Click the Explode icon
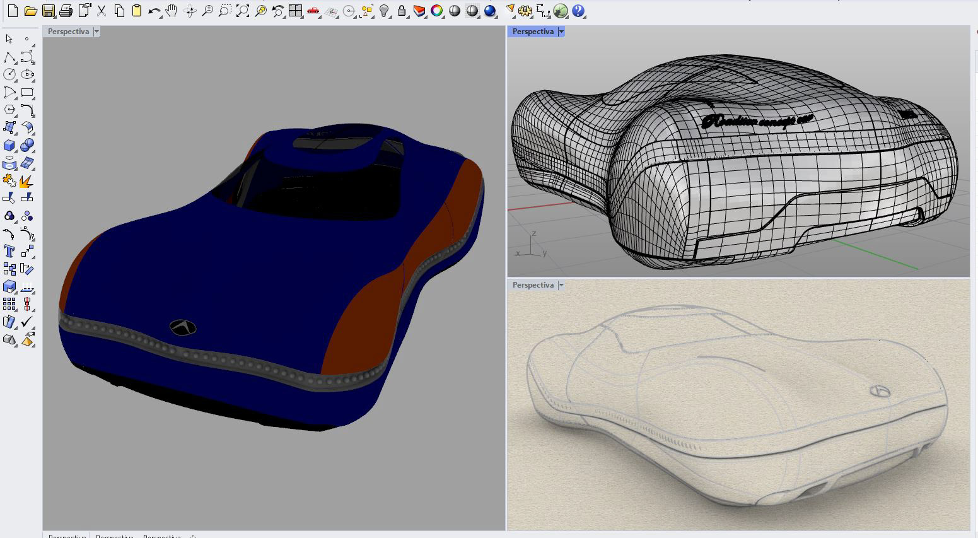The height and width of the screenshot is (538, 978). (27, 181)
